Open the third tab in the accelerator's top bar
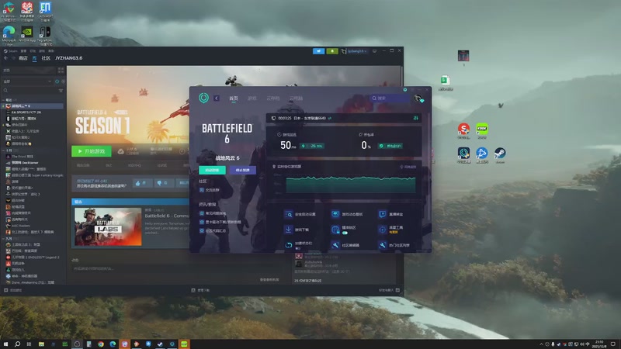621x349 pixels. (x=273, y=98)
